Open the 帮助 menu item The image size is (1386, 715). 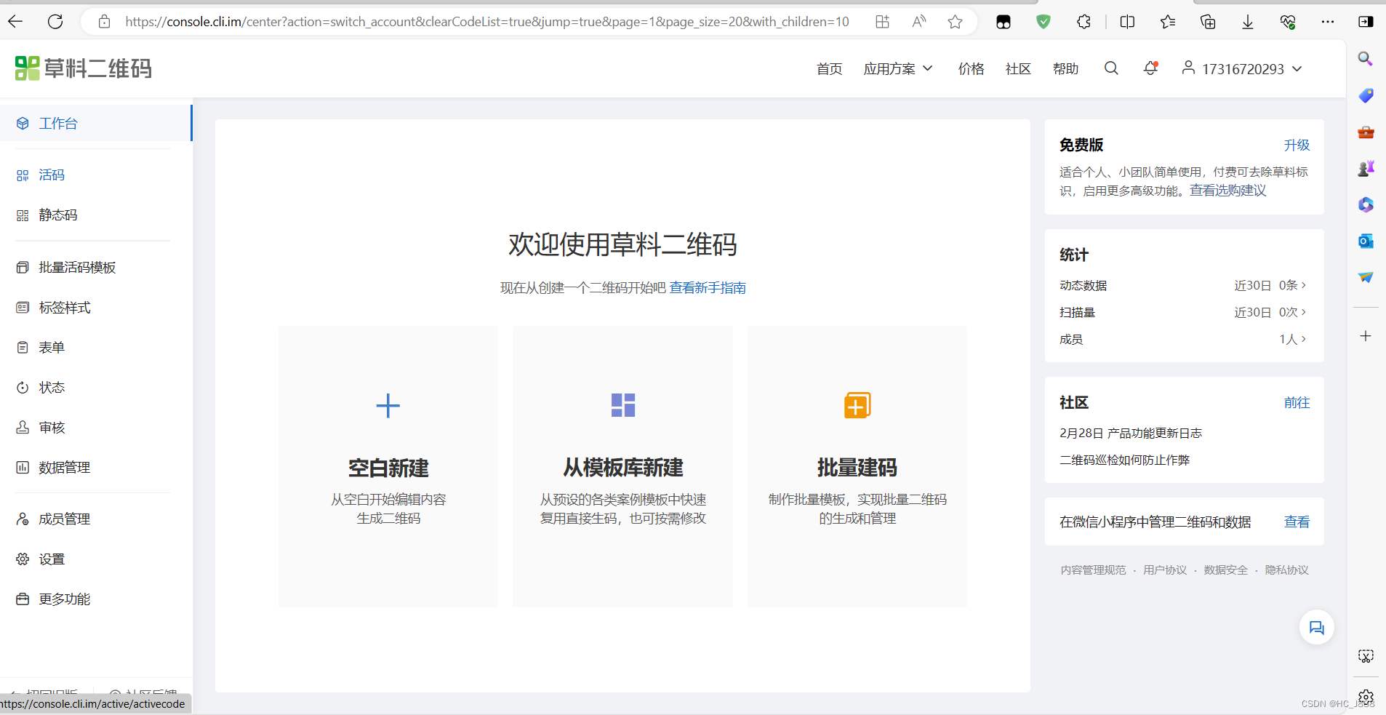[x=1065, y=69]
